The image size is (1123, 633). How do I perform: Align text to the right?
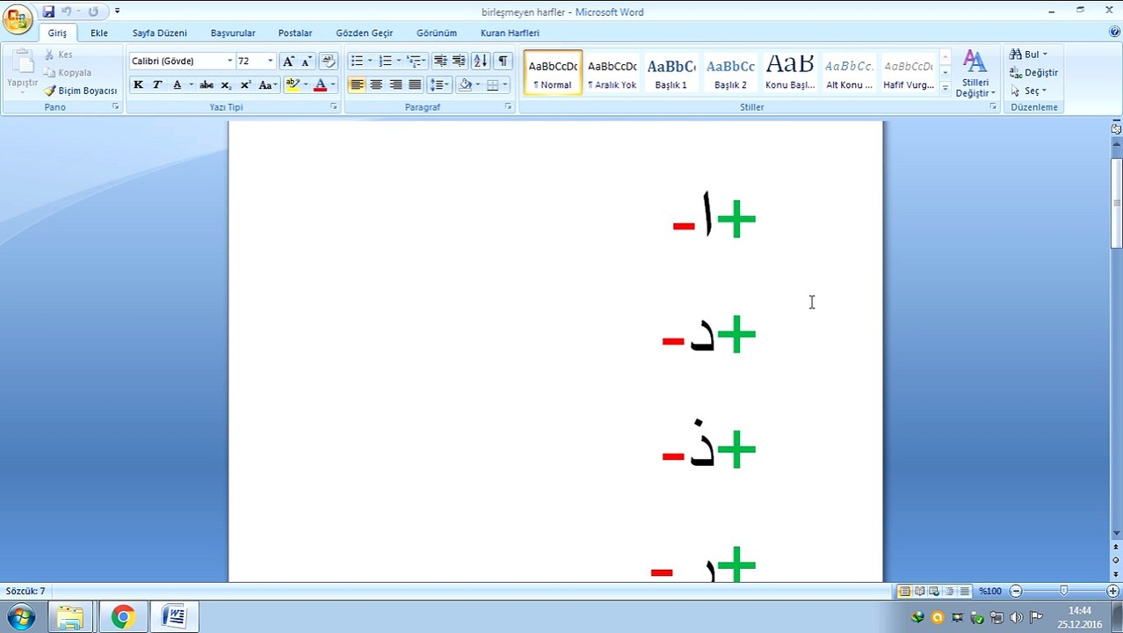click(x=395, y=84)
